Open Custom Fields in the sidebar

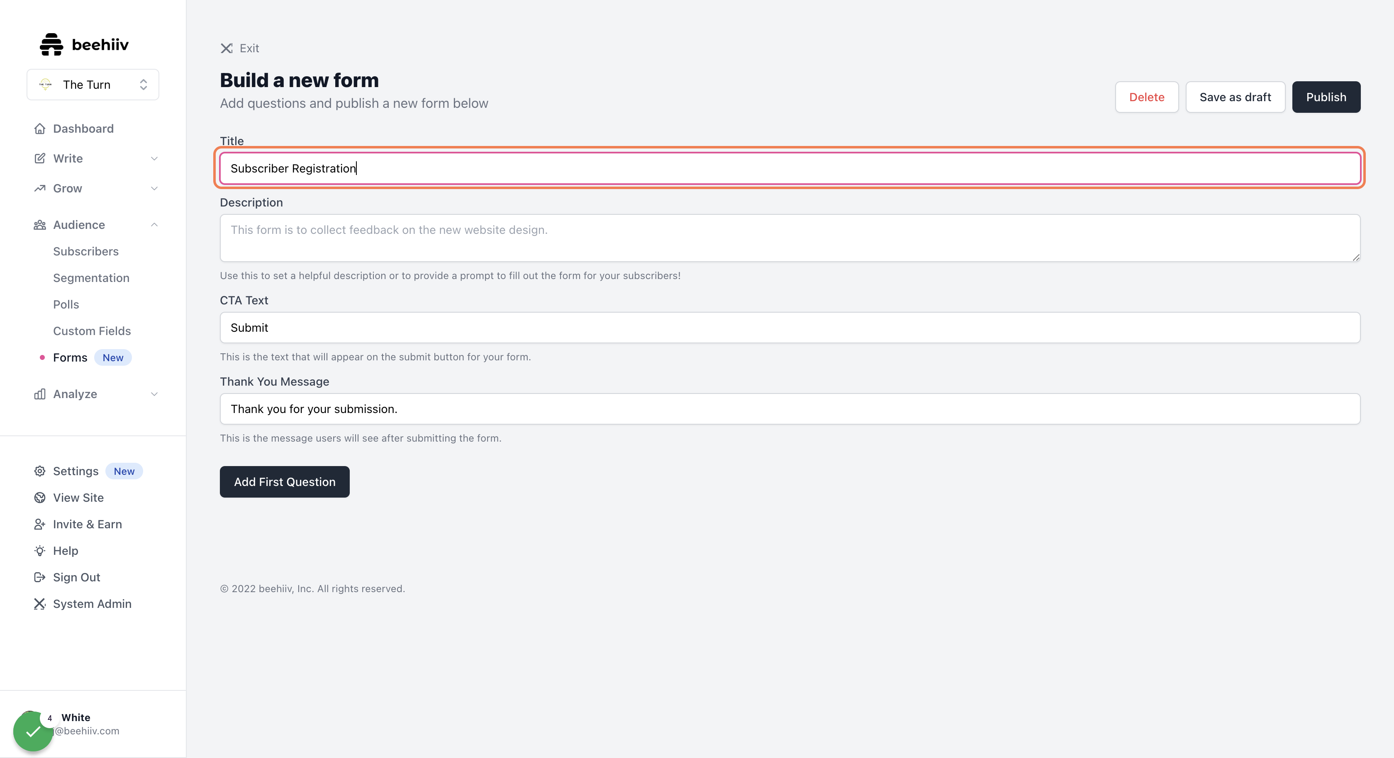click(92, 331)
